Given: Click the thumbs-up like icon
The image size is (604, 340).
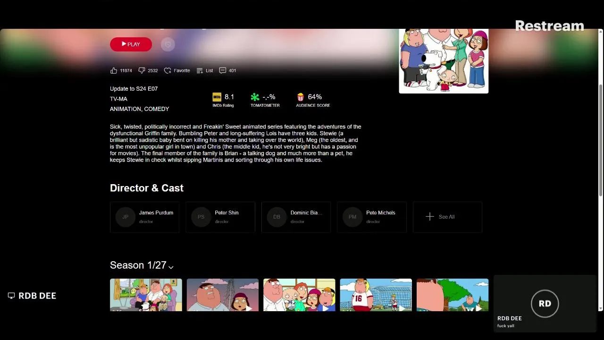Looking at the screenshot, I should tap(113, 70).
